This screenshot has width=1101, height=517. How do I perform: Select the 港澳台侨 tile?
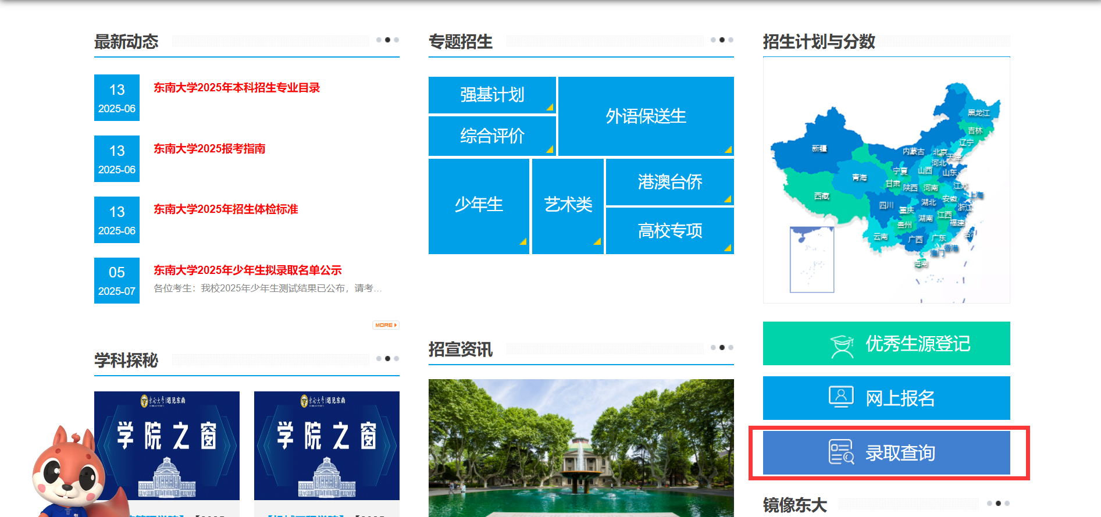pyautogui.click(x=670, y=182)
